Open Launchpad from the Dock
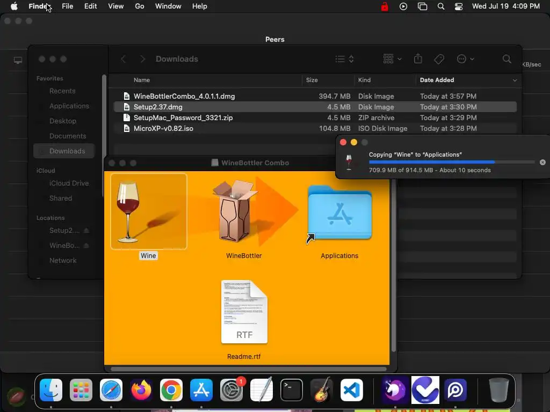550x412 pixels. point(81,390)
